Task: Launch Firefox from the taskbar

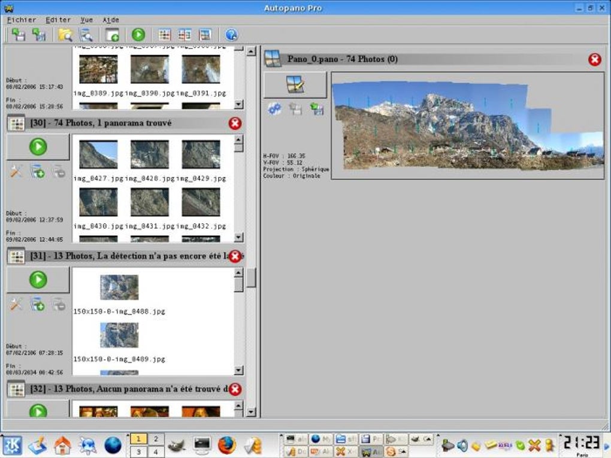Action: 227,445
